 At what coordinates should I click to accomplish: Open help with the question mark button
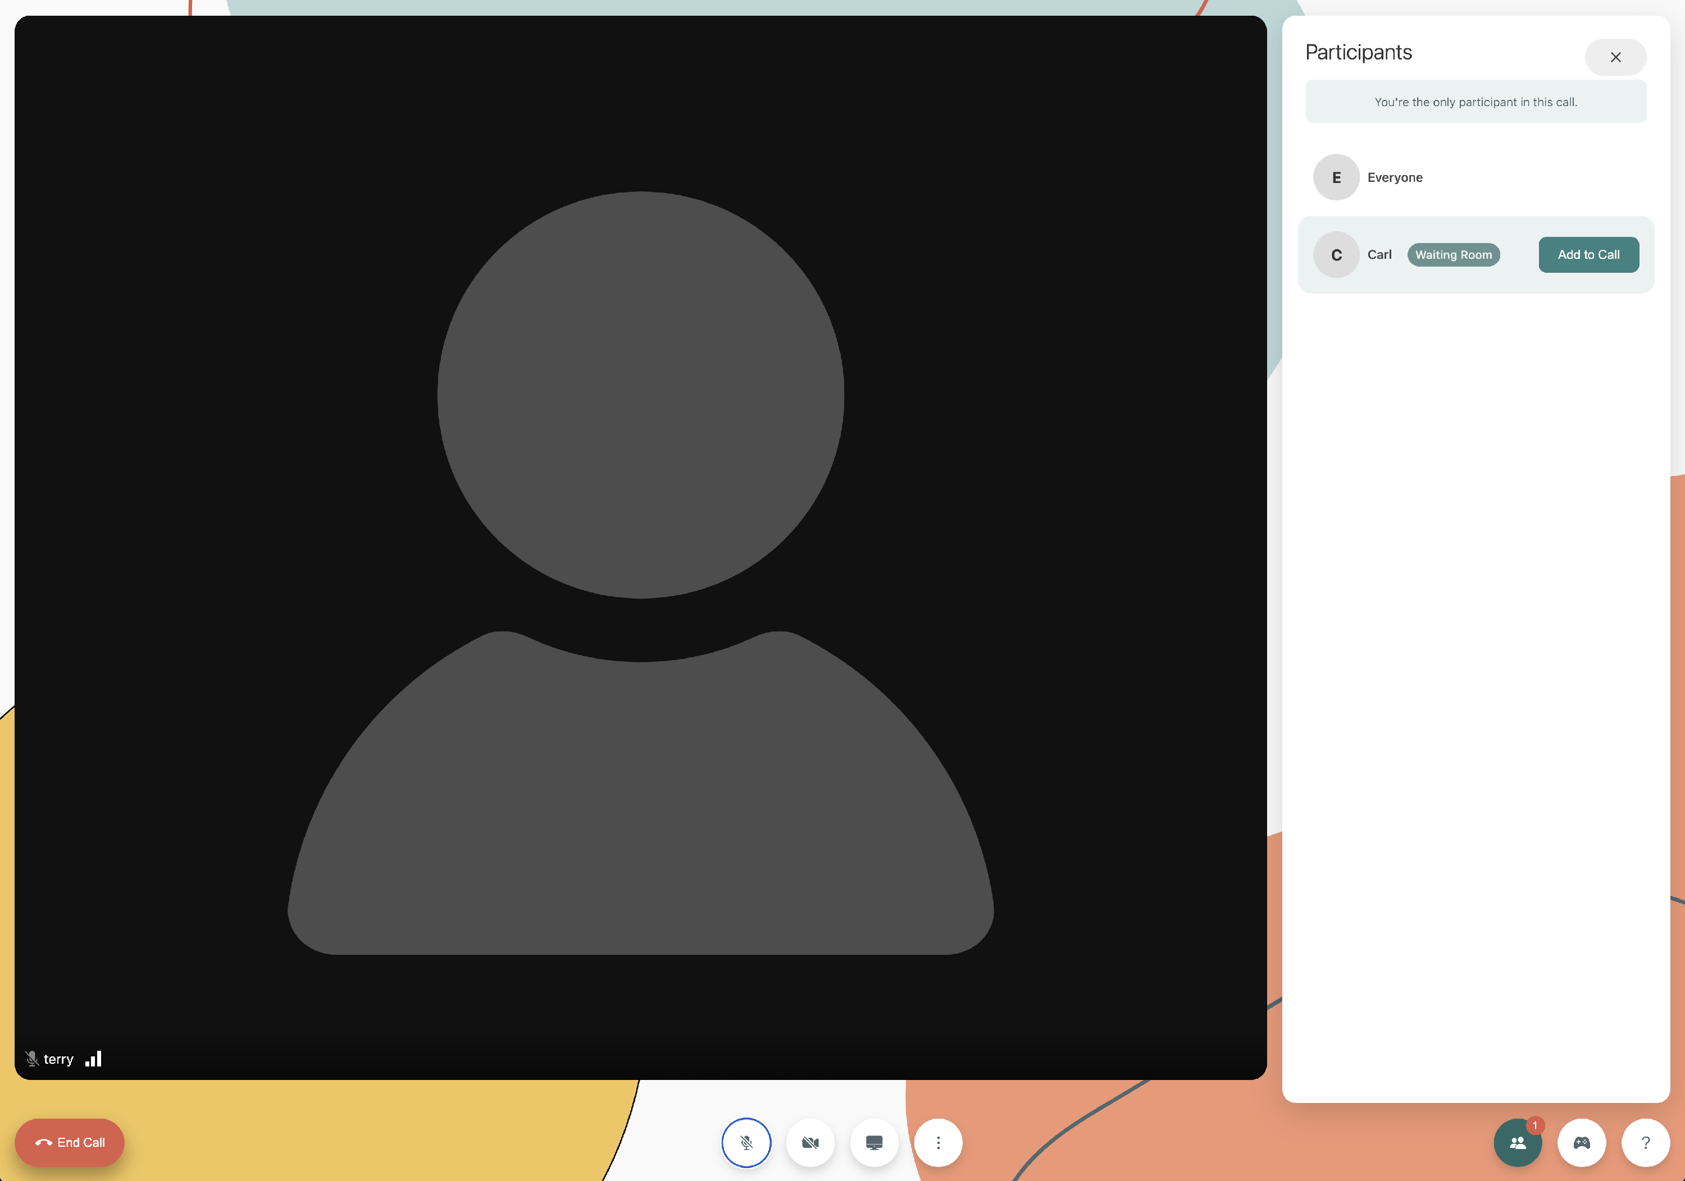tap(1645, 1142)
